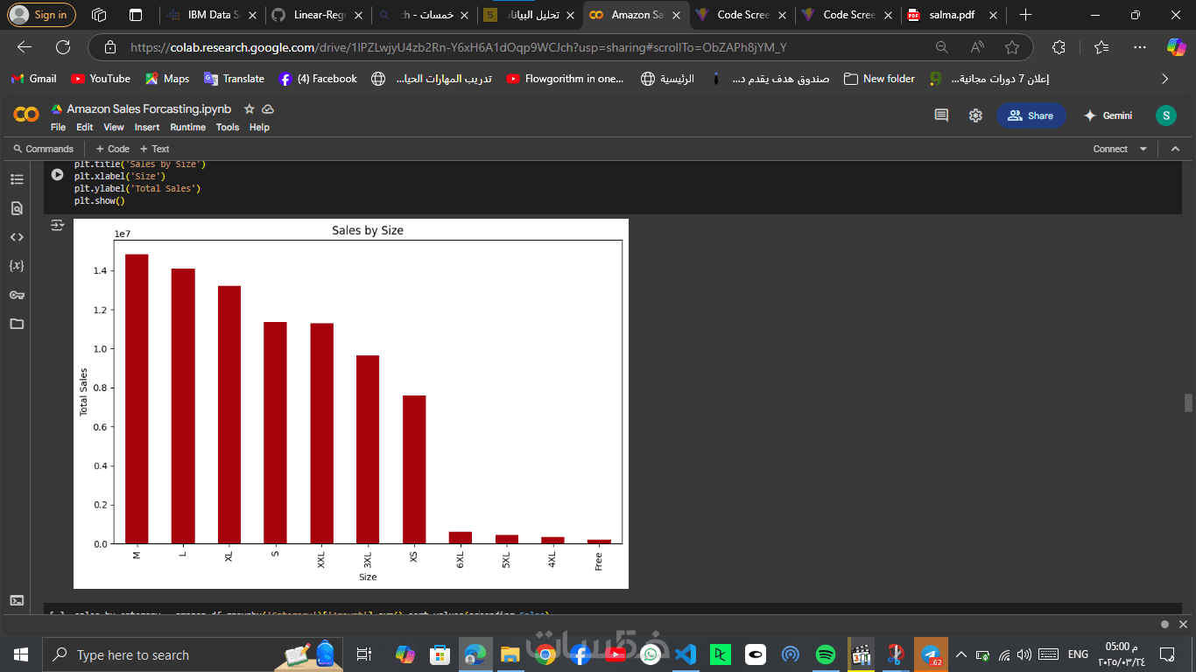Open the Commands palette
The width and height of the screenshot is (1196, 672).
42,149
